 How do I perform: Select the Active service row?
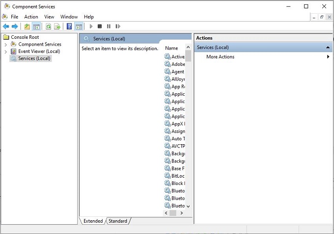tap(175, 56)
